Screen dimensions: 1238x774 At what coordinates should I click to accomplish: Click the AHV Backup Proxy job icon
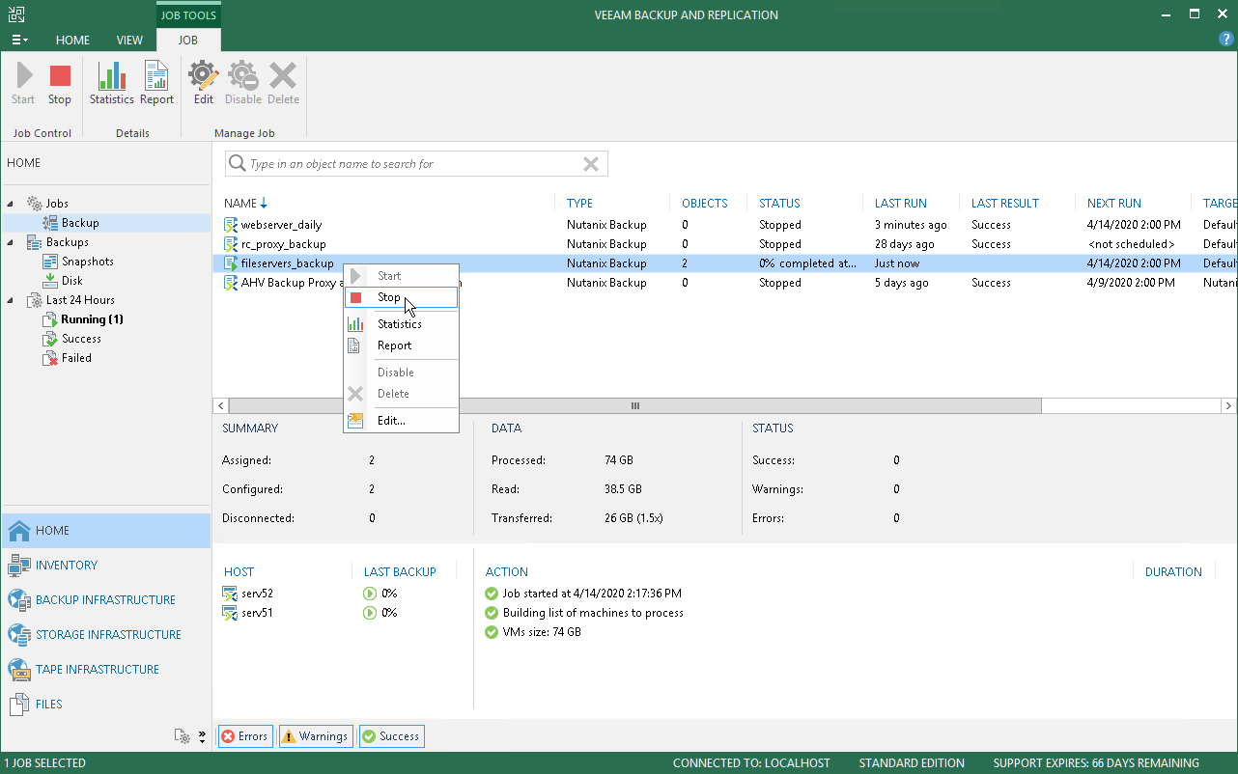pos(231,283)
